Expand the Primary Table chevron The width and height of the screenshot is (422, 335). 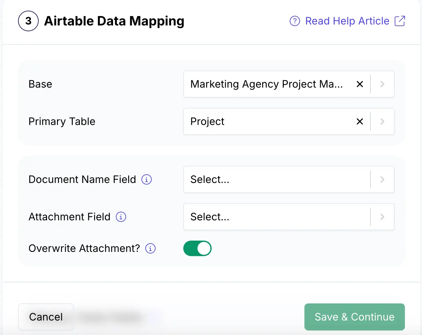click(x=382, y=121)
